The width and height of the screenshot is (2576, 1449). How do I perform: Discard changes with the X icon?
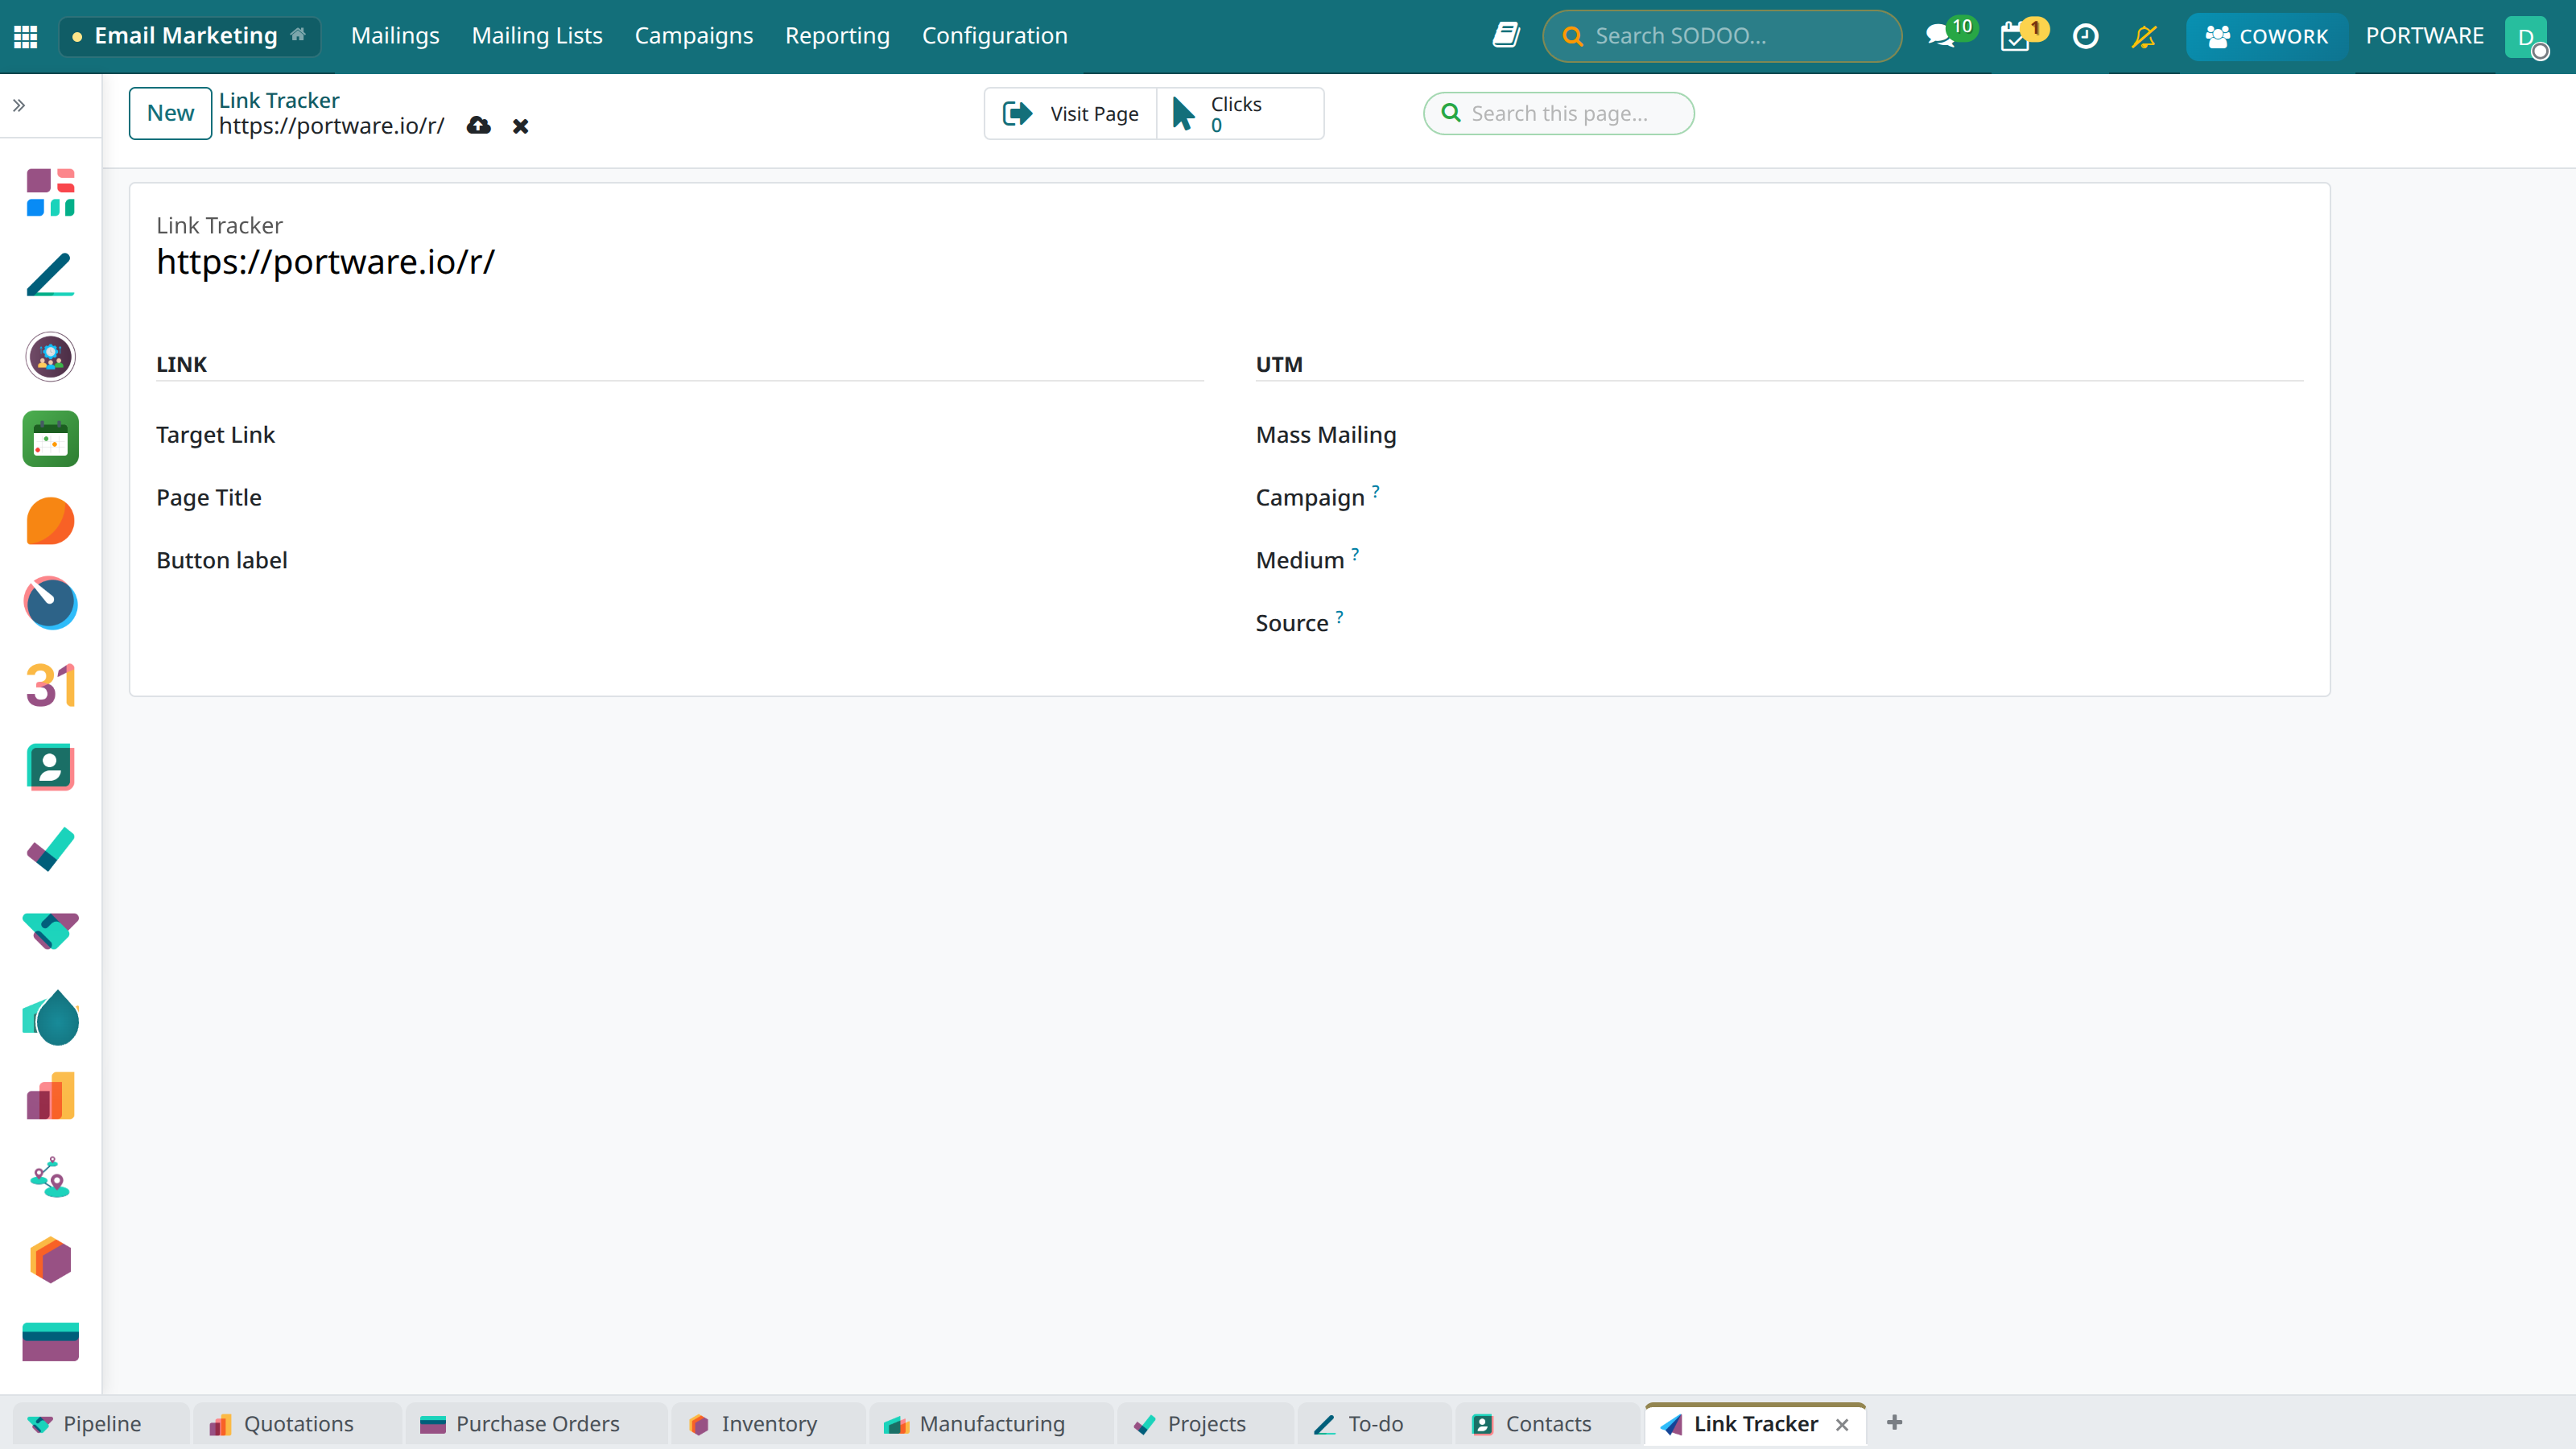[520, 126]
